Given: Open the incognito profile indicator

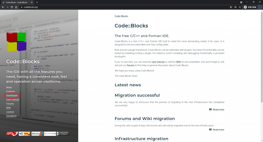Looking at the screenshot, I should tap(250, 7).
